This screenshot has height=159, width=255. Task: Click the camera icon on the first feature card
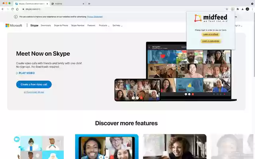(17, 139)
